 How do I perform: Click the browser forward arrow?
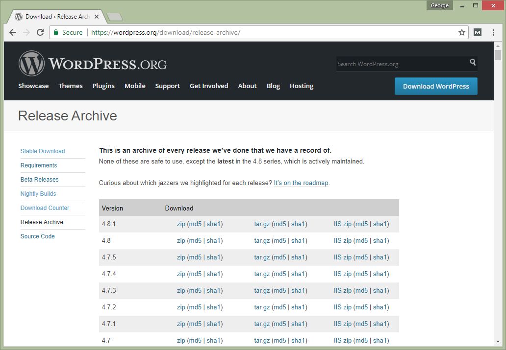26,32
